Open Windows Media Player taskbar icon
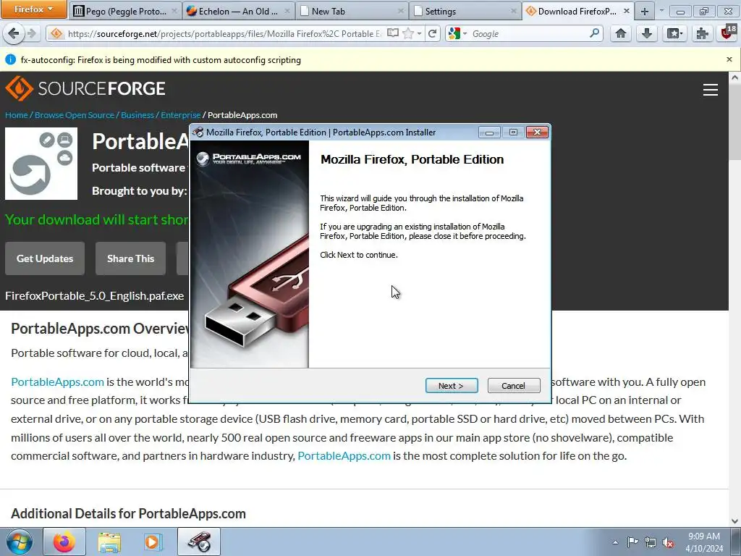The image size is (741, 556). [152, 542]
